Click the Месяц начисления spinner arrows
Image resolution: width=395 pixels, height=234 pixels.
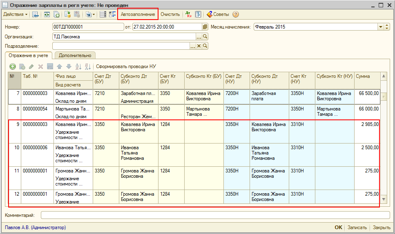click(x=387, y=27)
